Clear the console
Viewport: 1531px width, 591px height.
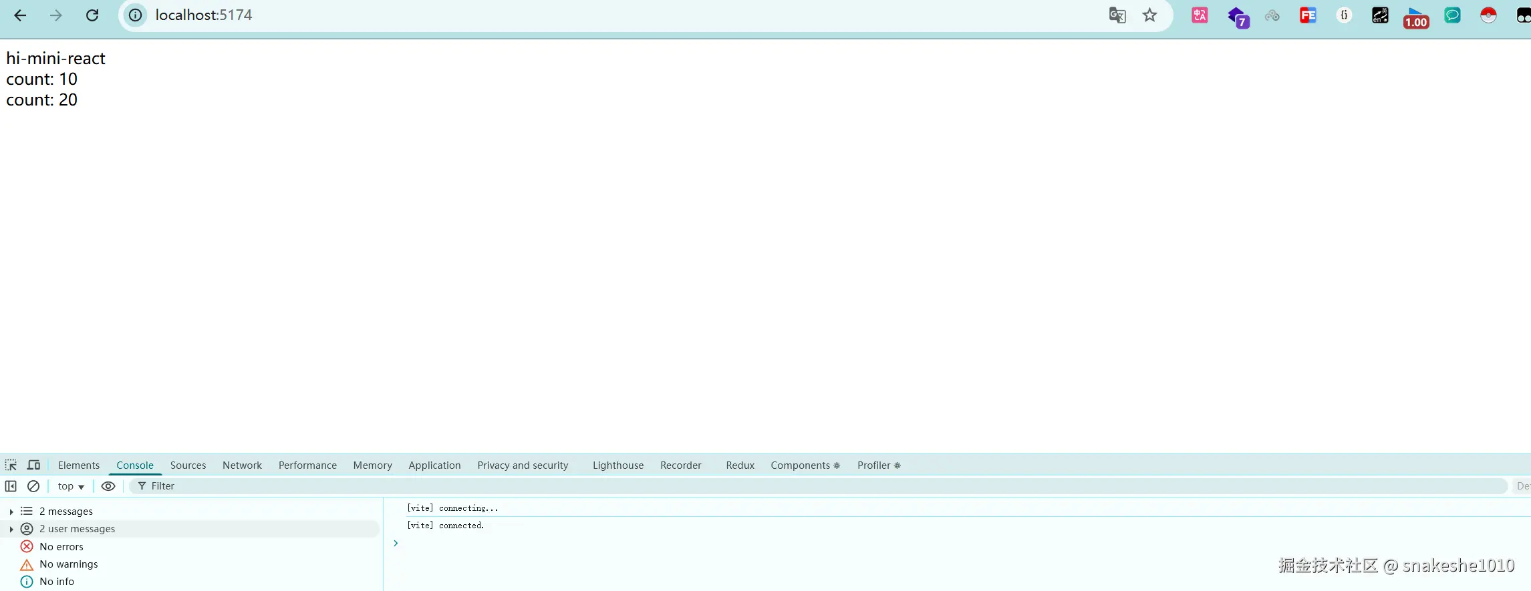click(33, 486)
